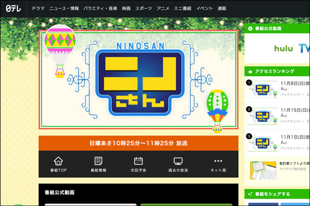Open the スポーツ category
The height and width of the screenshot is (206, 310).
tap(144, 9)
